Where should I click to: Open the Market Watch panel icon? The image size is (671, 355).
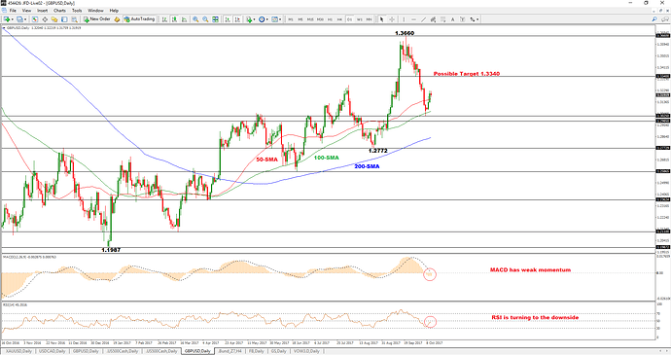coord(35,19)
